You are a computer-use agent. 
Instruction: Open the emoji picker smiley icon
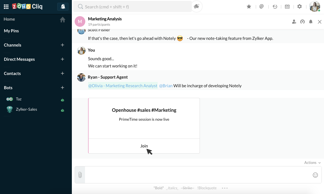[315, 175]
